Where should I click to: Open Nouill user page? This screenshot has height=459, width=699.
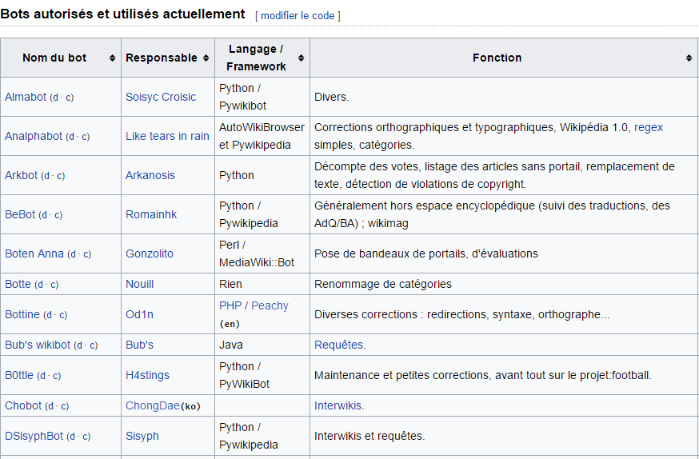[139, 285]
